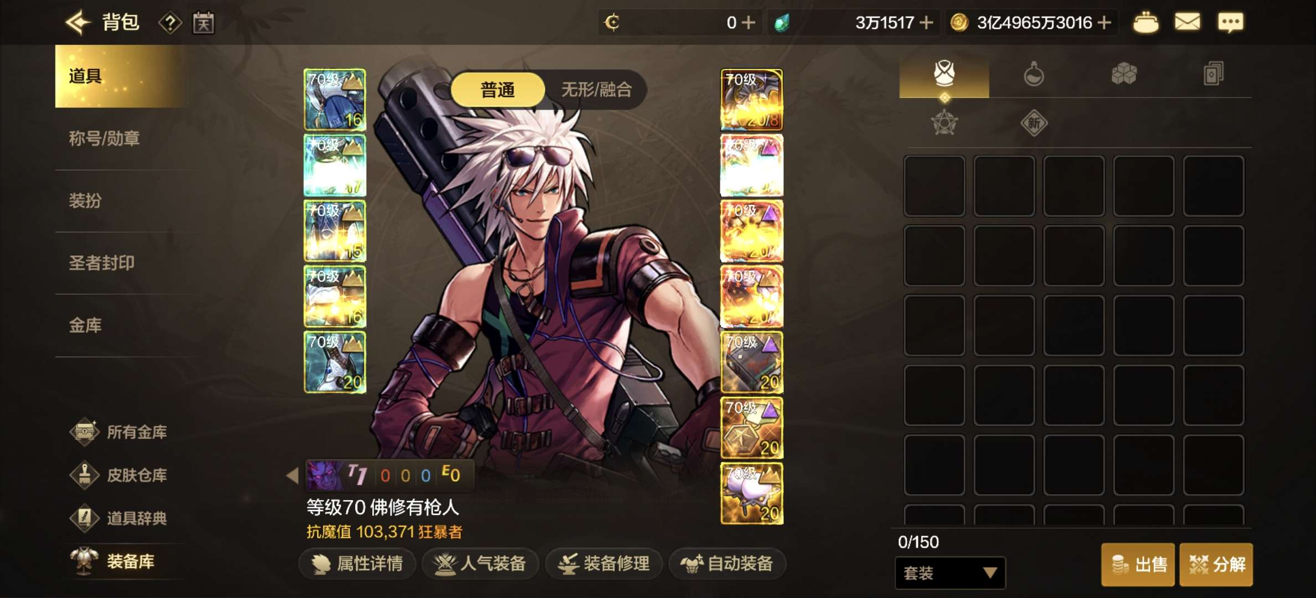Open the chat bubble icon
The width and height of the screenshot is (1316, 598).
pos(1230,23)
